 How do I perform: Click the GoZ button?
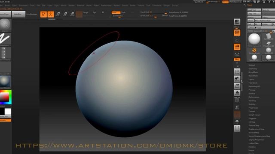tap(251, 24)
